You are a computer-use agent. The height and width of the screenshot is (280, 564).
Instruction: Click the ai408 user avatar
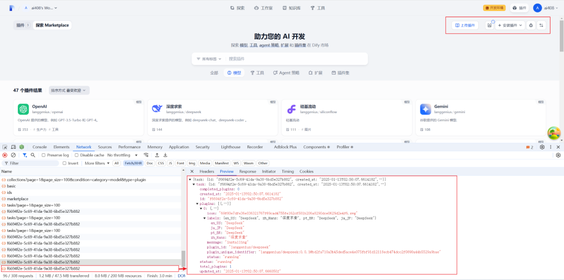coord(537,8)
